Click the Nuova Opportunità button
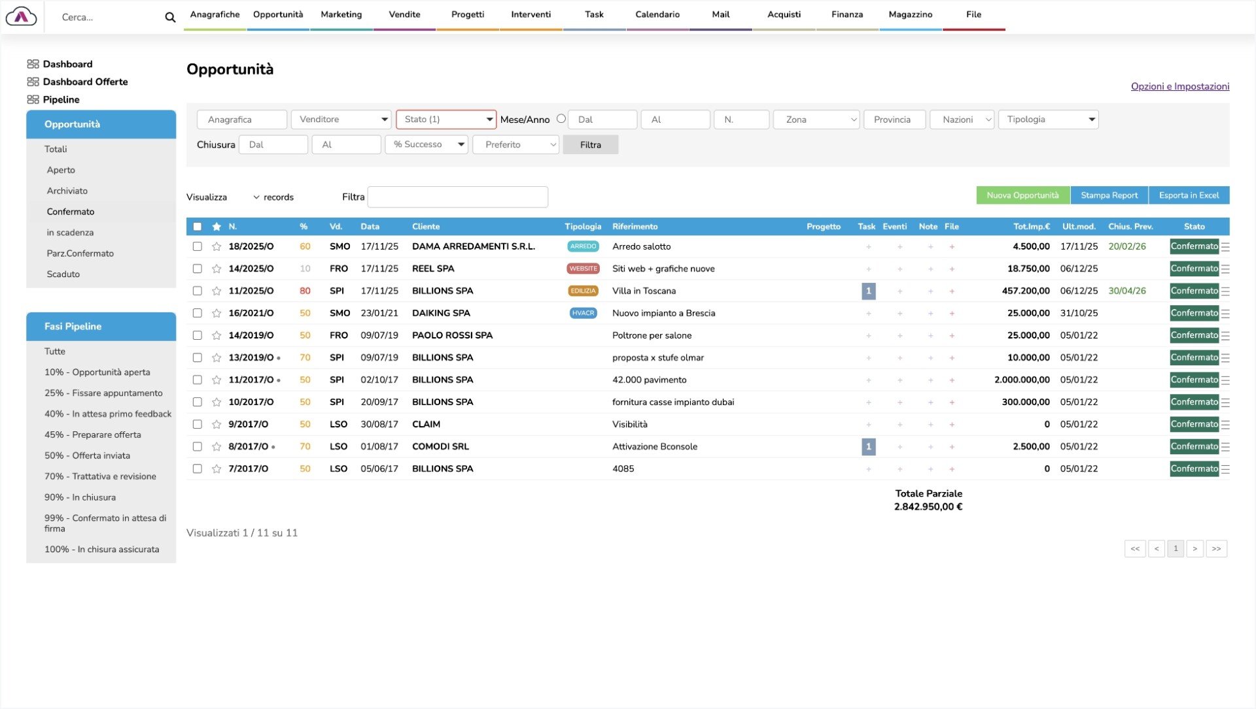 pyautogui.click(x=1022, y=195)
